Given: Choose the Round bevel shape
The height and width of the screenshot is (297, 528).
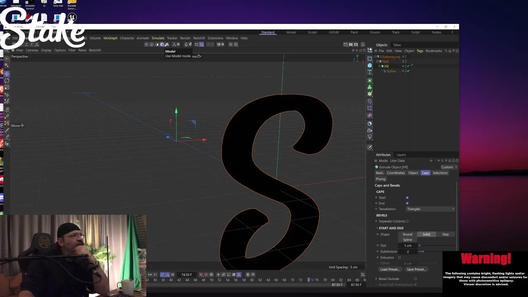Looking at the screenshot, I should click(x=407, y=234).
